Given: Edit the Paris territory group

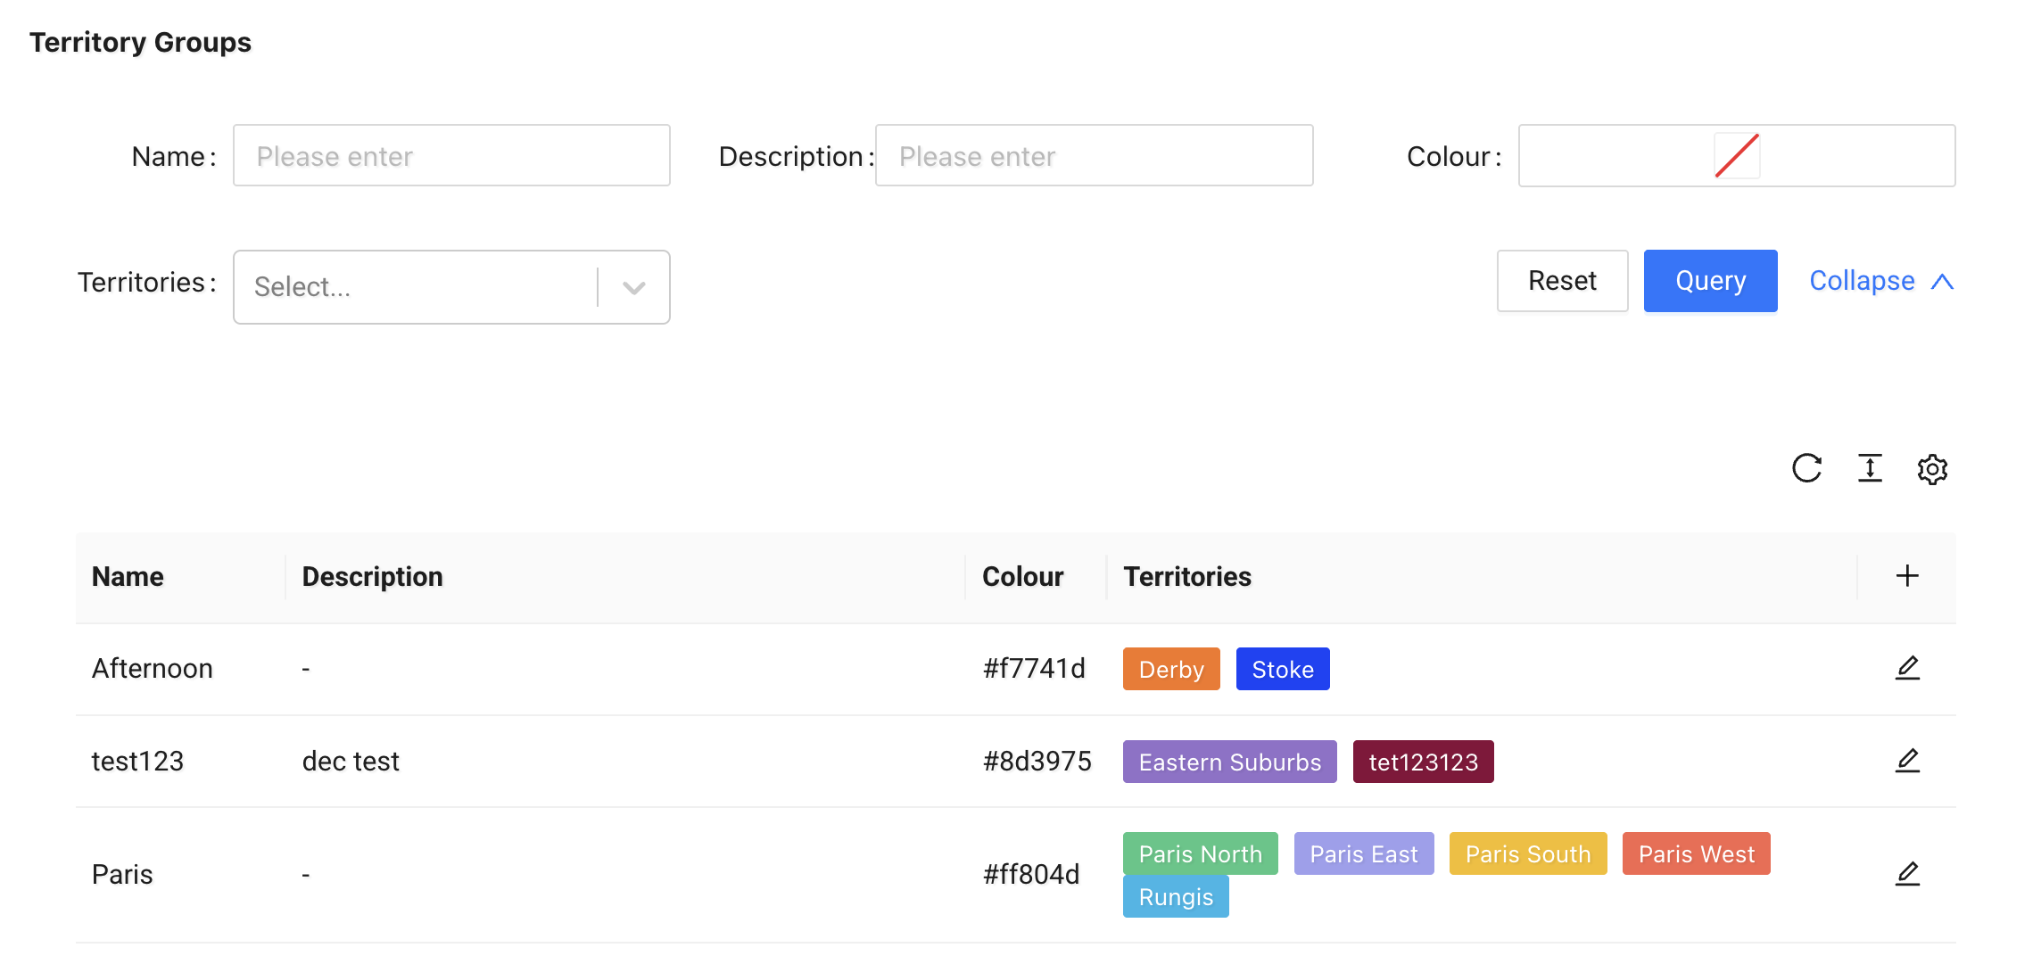Looking at the screenshot, I should pos(1908,873).
